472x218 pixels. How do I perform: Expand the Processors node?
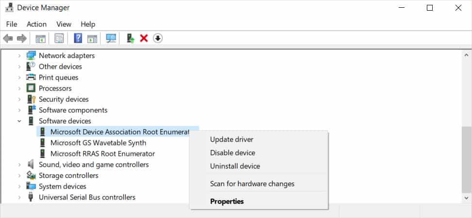pyautogui.click(x=19, y=88)
